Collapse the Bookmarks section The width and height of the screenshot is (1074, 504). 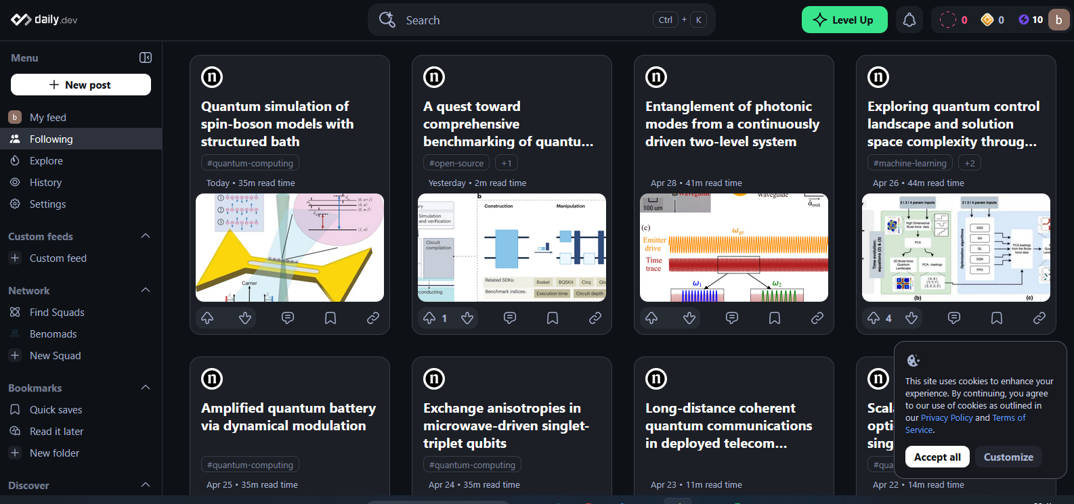point(146,388)
